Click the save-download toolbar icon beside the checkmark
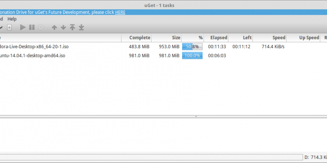The height and width of the screenshot is (163, 327). click(9, 27)
